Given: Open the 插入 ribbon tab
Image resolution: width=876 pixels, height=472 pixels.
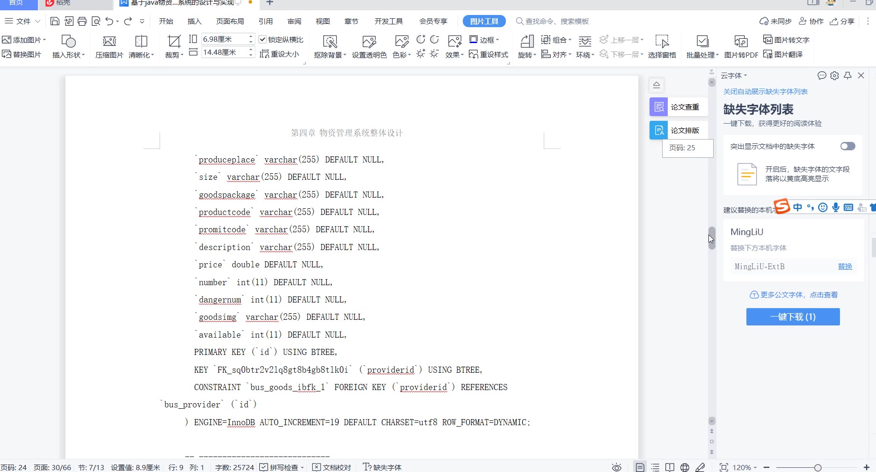Looking at the screenshot, I should point(194,21).
